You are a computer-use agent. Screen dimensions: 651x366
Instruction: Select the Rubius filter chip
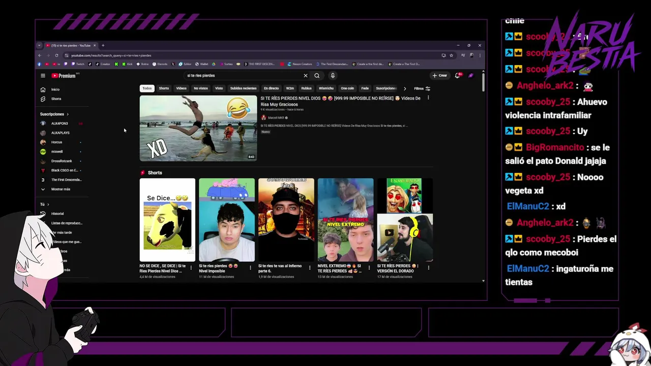pos(306,88)
